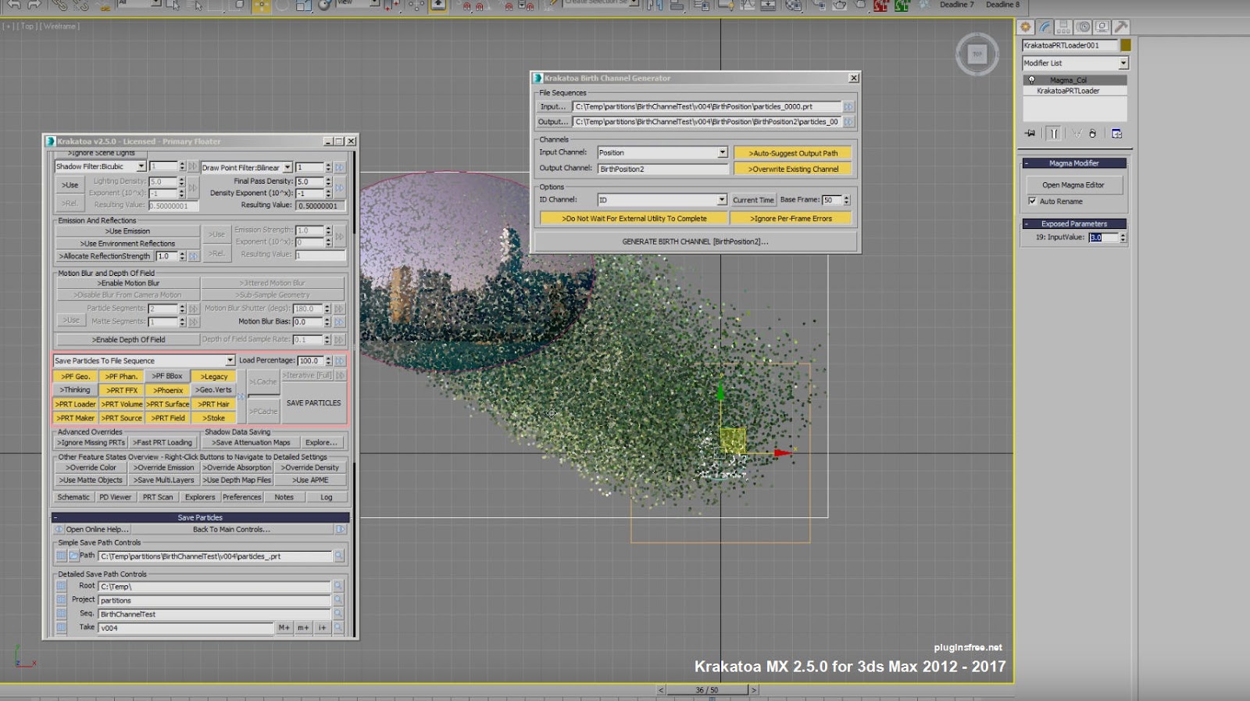Click the Pin Stack icon
The height and width of the screenshot is (701, 1250).
pos(1030,134)
